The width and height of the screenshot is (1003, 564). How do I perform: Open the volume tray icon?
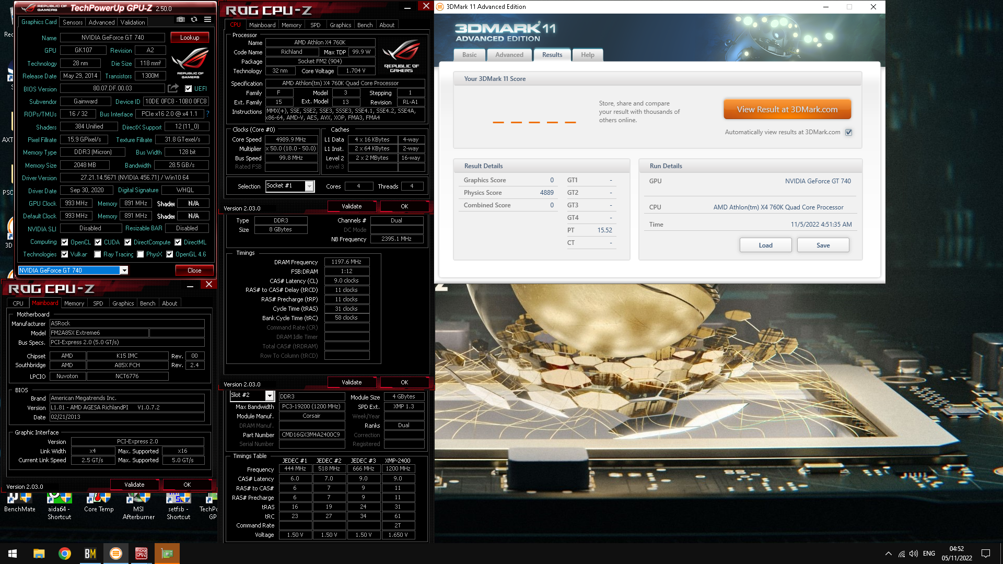click(x=914, y=554)
